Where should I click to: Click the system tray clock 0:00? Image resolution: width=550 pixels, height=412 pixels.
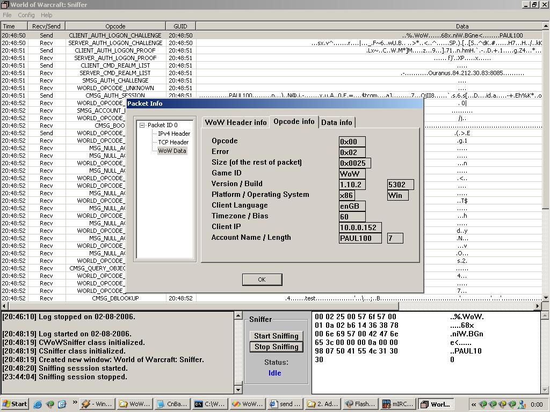537,404
